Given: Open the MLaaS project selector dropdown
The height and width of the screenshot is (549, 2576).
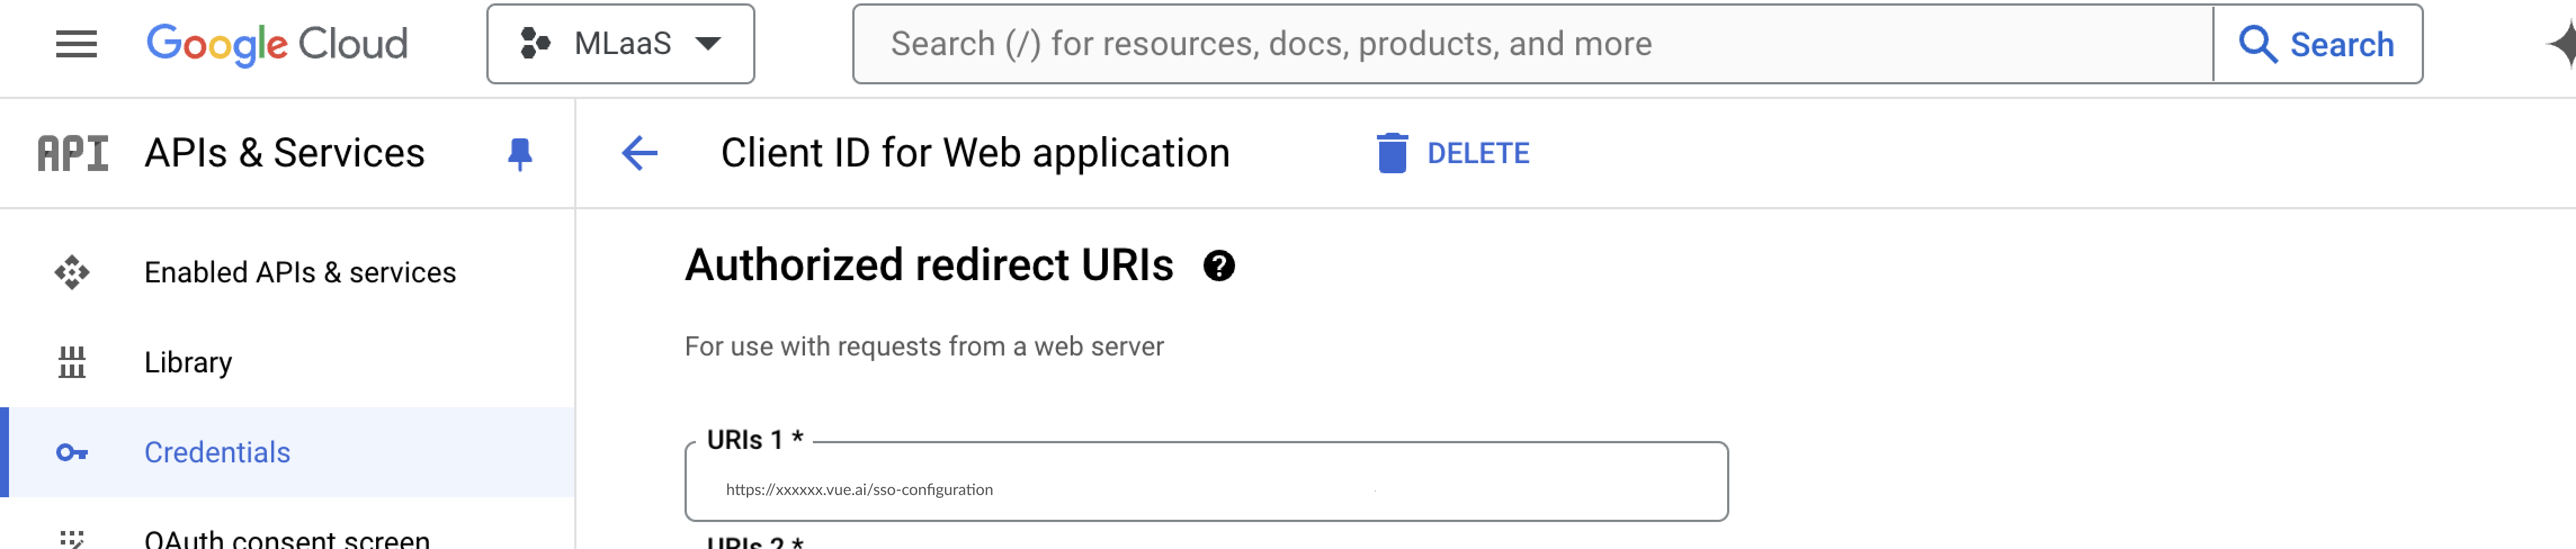Looking at the screenshot, I should [620, 44].
